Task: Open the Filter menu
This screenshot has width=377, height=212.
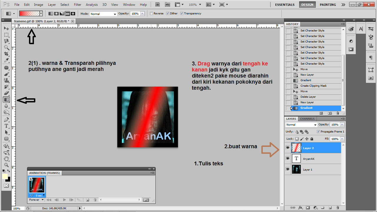Action: tap(77, 4)
